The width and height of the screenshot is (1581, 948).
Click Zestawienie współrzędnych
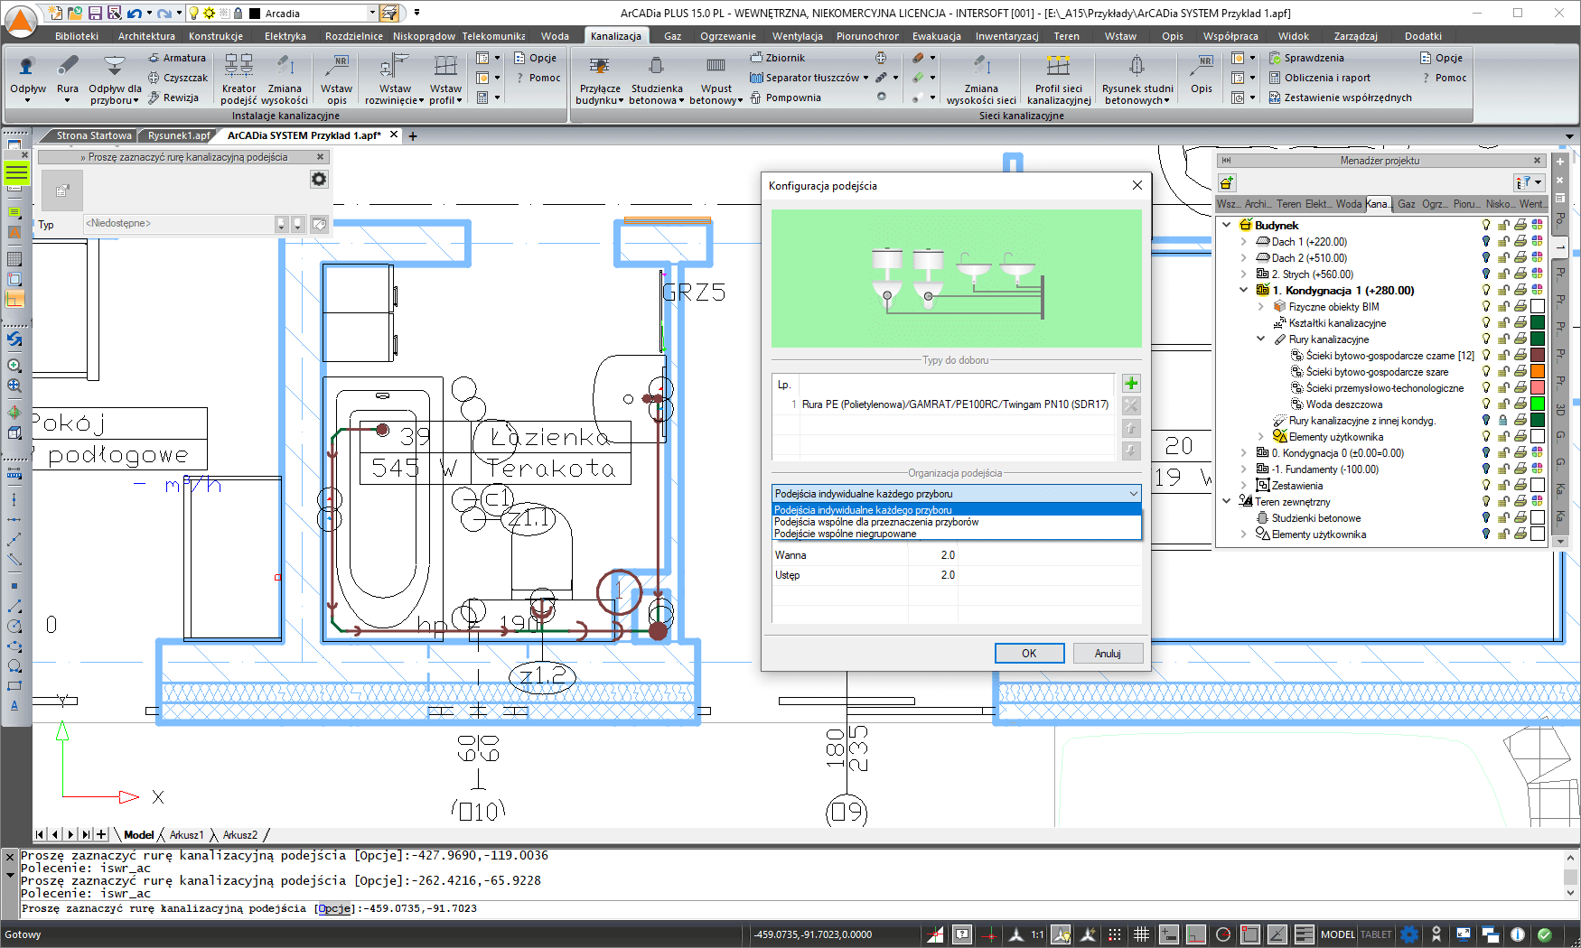point(1341,98)
